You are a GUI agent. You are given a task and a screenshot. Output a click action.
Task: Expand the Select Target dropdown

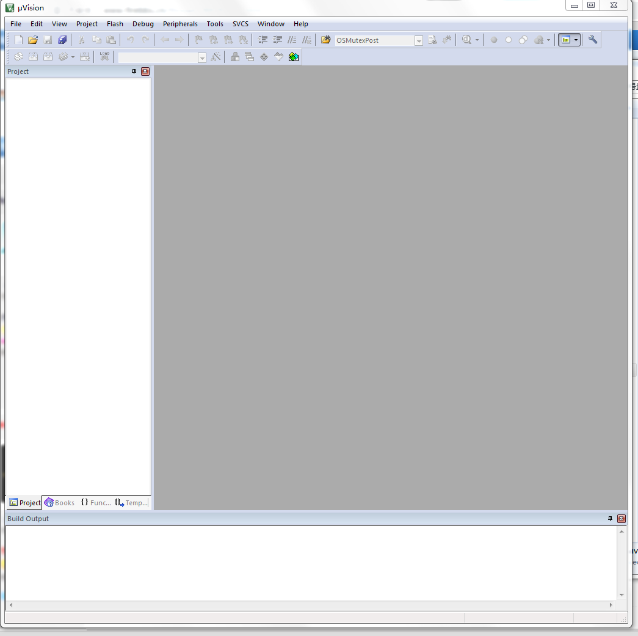tap(202, 57)
